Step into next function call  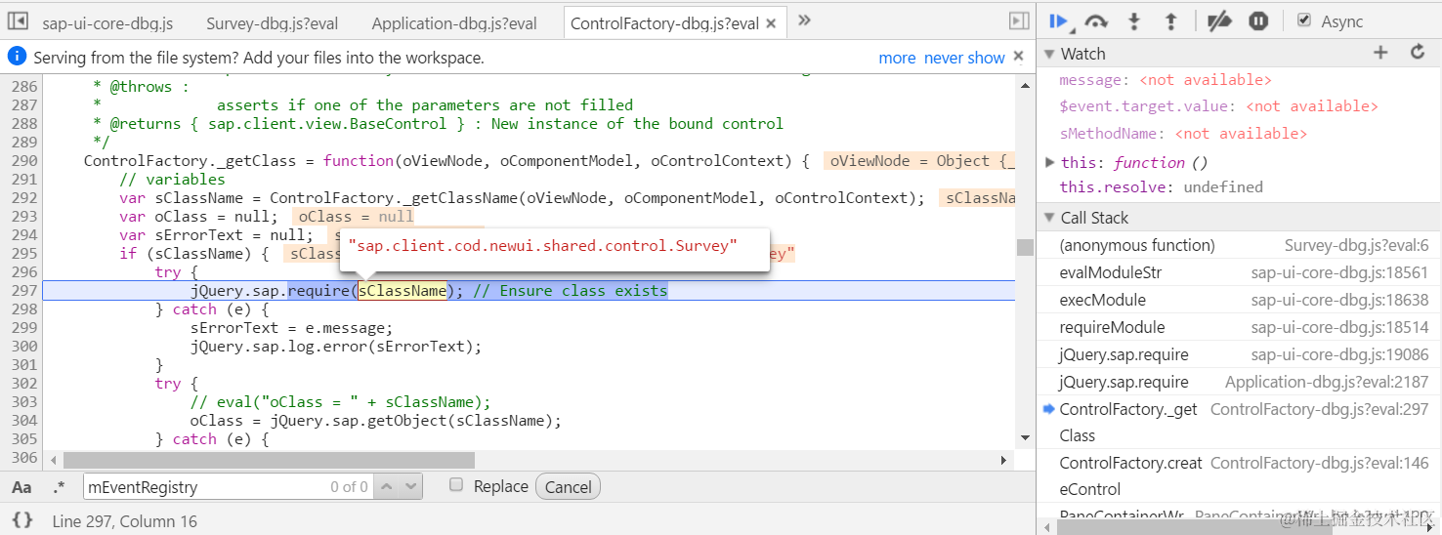(x=1134, y=21)
